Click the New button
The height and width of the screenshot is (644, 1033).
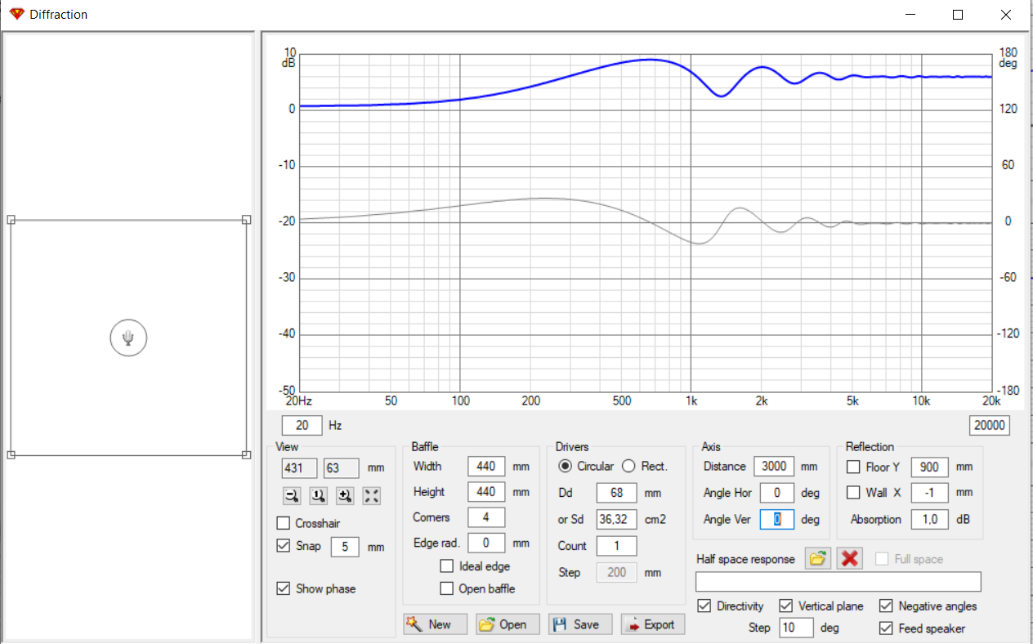435,624
